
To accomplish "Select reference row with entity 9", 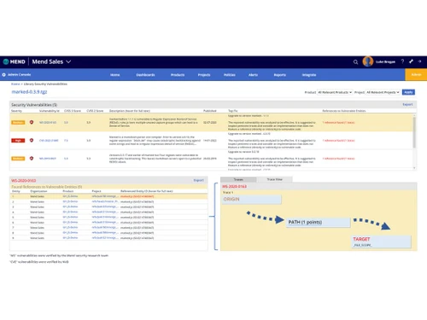I will tap(108, 238).
